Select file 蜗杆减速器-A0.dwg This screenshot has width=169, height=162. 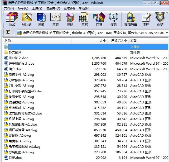(86, 130)
